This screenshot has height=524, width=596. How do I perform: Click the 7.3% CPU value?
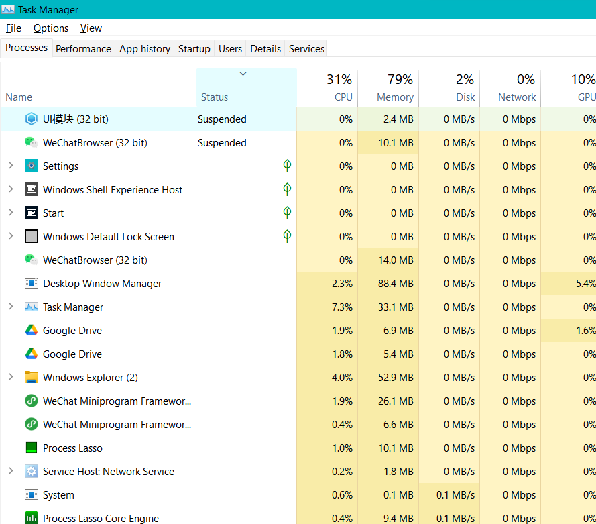(342, 307)
